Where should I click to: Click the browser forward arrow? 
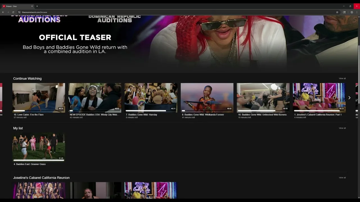[x=8, y=12]
